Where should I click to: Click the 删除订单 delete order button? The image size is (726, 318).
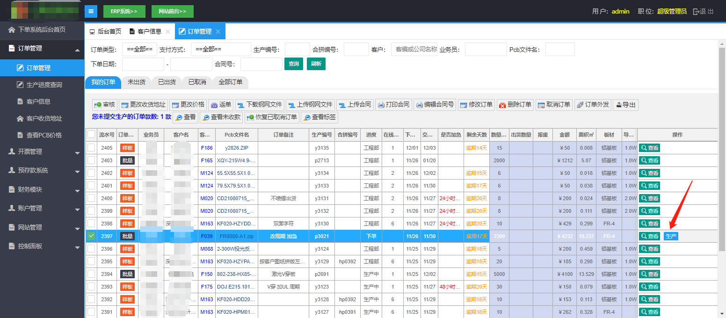pos(515,105)
